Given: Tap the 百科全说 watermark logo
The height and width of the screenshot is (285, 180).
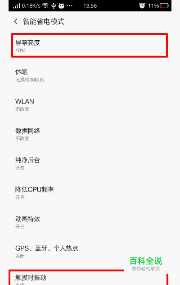Looking at the screenshot, I should pyautogui.click(x=146, y=264).
